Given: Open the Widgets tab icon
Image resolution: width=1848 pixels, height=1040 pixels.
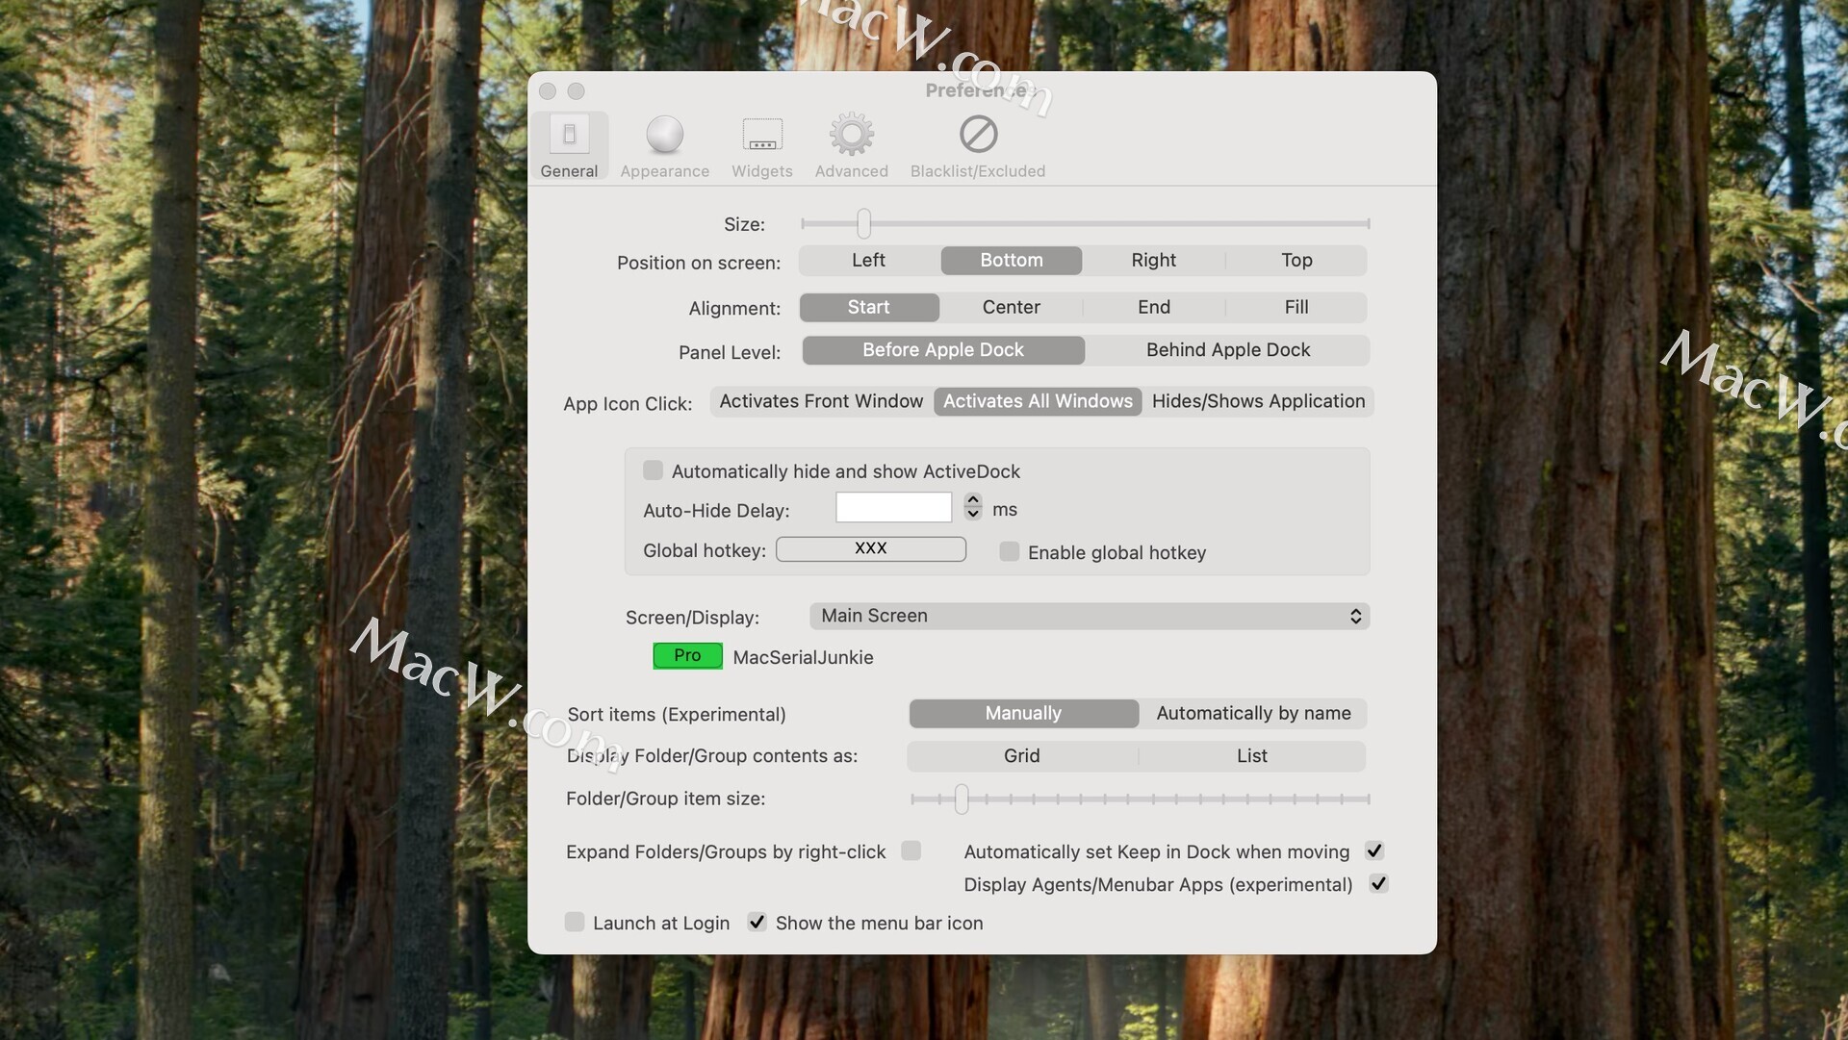Looking at the screenshot, I should 762,135.
